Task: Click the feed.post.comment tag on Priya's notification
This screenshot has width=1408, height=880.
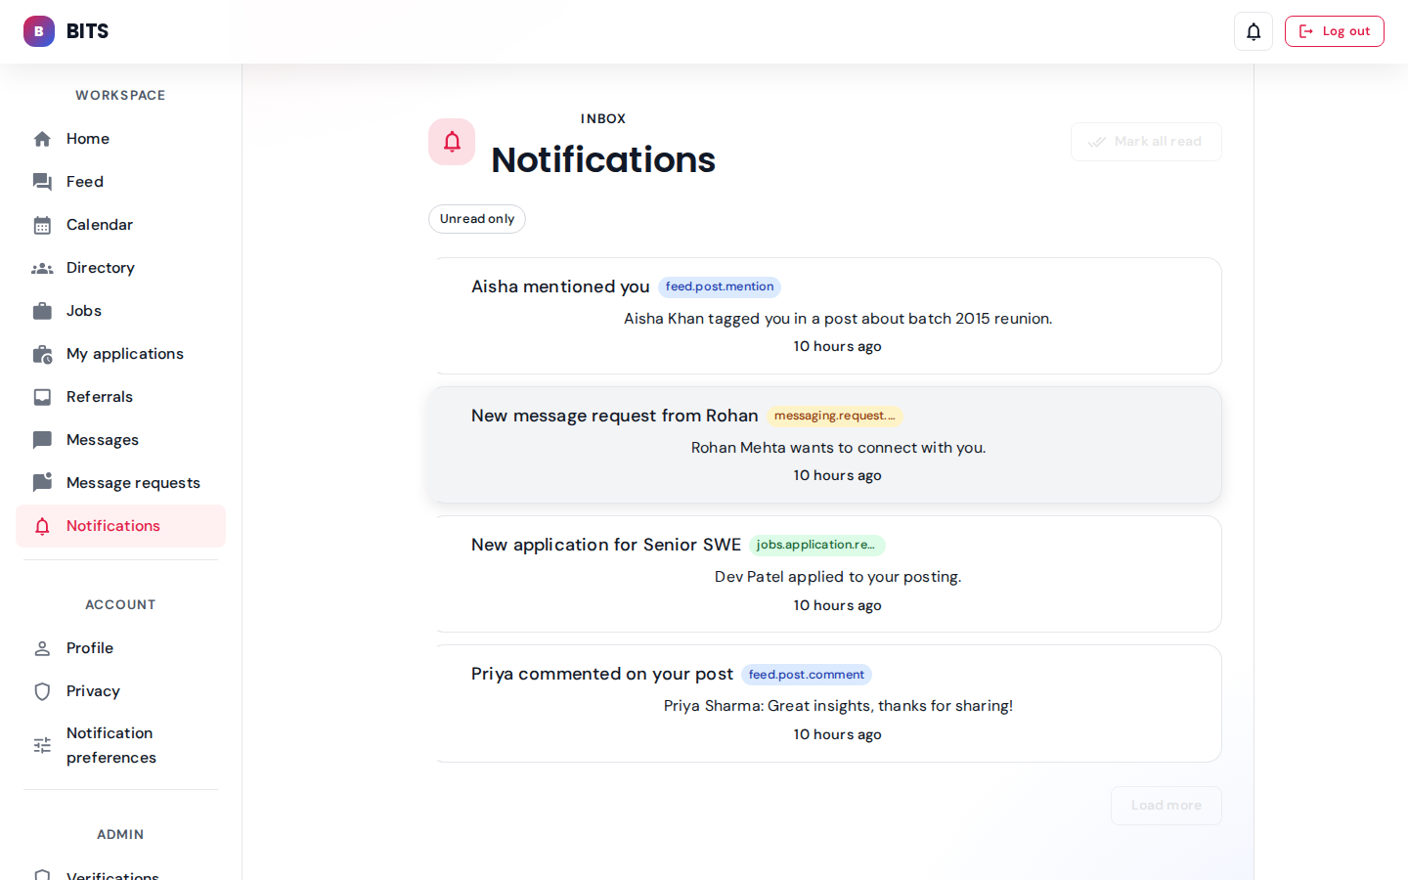Action: pos(806,675)
